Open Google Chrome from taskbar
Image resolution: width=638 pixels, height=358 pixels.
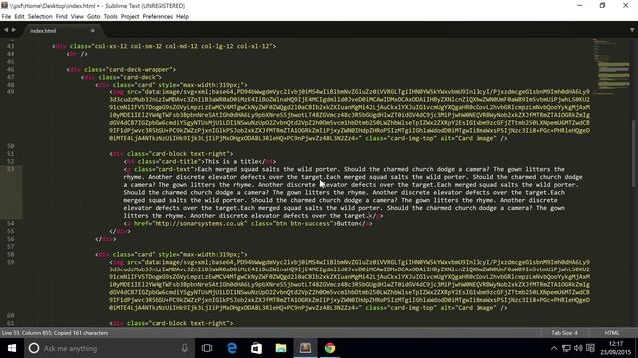(x=330, y=348)
